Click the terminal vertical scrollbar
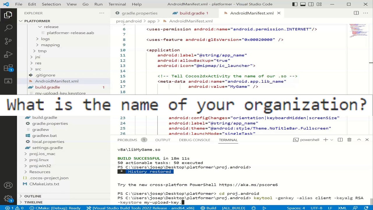The image size is (373, 210). (x=371, y=201)
